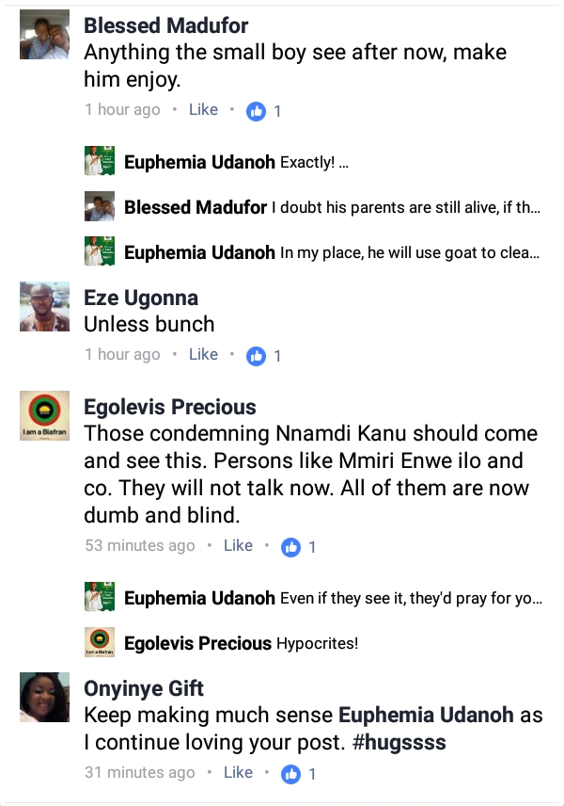564x806 pixels.
Task: Click thumbs-up reaction icon on Blessed Madufor's comment
Action: [x=256, y=111]
